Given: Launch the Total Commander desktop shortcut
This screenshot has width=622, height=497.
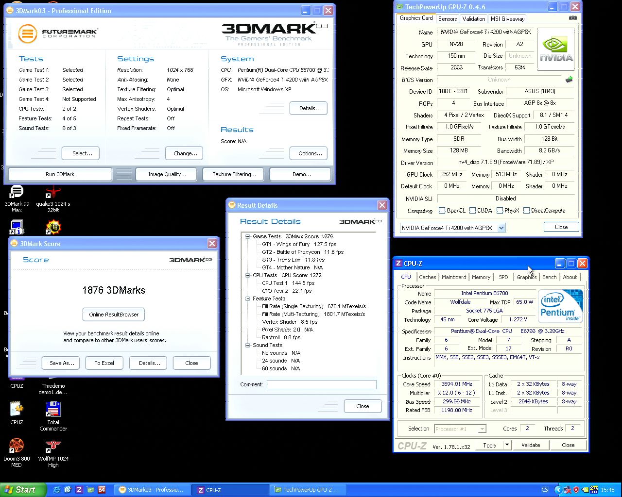Looking at the screenshot, I should (x=53, y=416).
